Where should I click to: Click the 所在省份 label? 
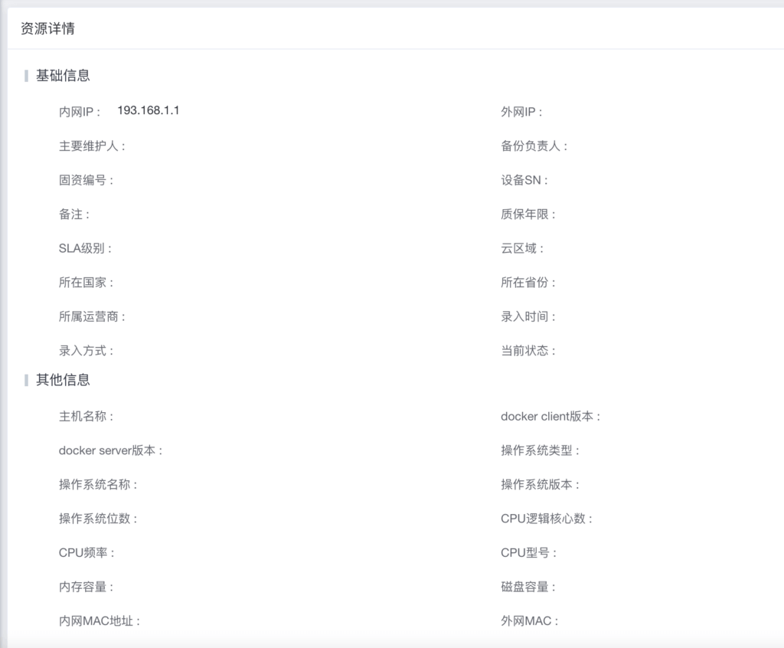pyautogui.click(x=528, y=282)
